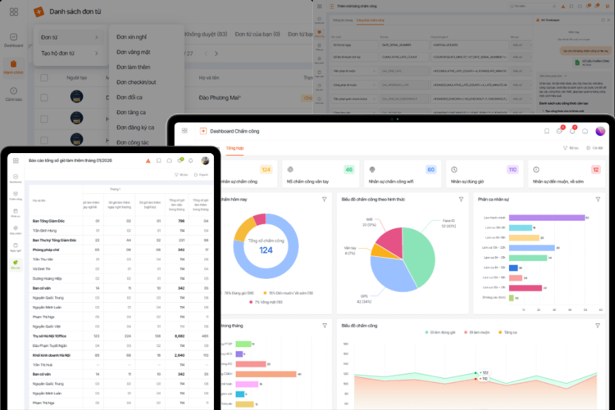Select Đơn xin nghỉ from the open menu
This screenshot has height=410, width=615.
[x=131, y=36]
